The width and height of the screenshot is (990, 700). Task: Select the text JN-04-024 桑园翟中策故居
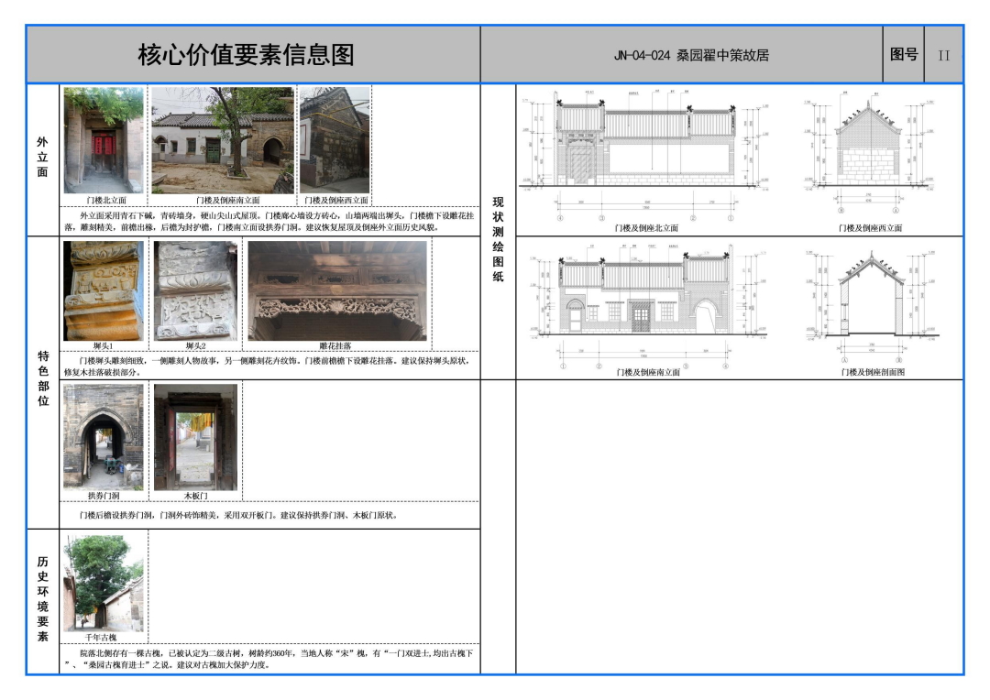(x=691, y=56)
